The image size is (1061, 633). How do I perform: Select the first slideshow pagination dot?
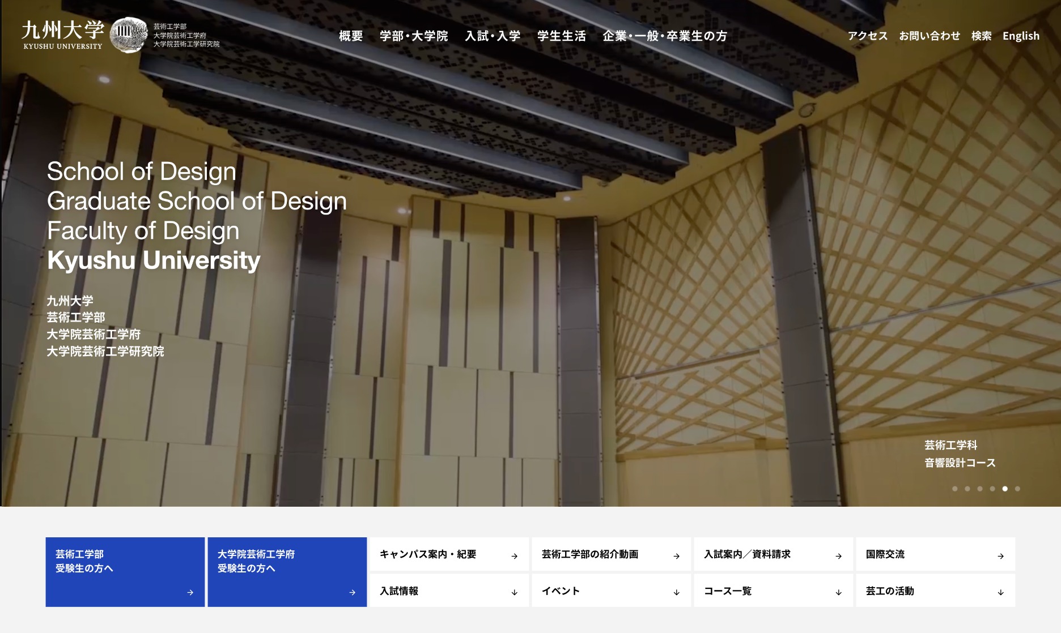[955, 489]
